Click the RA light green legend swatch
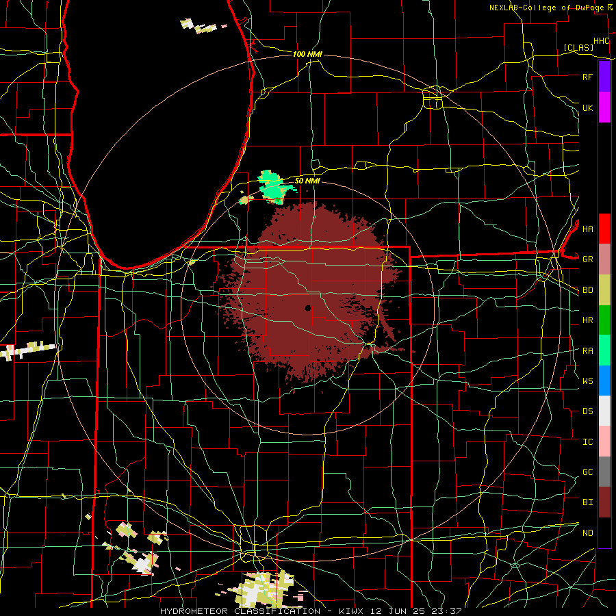The height and width of the screenshot is (616, 616). tap(604, 350)
